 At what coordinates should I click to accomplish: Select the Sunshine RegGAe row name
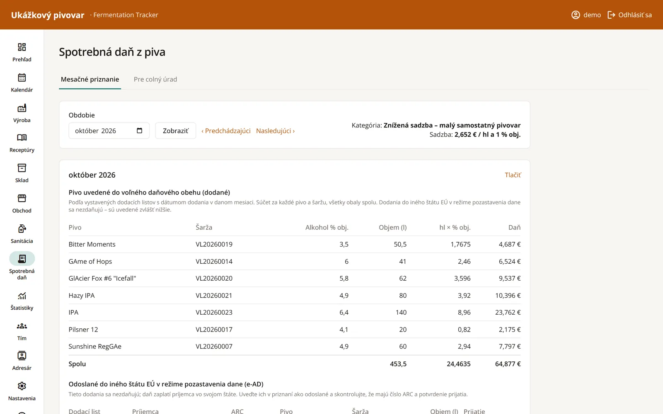point(95,347)
